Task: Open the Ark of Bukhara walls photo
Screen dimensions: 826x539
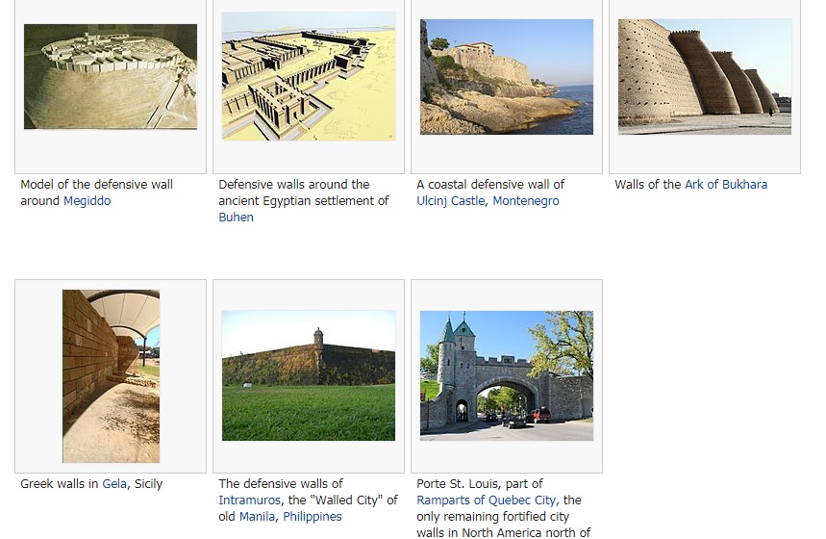Action: [x=705, y=77]
